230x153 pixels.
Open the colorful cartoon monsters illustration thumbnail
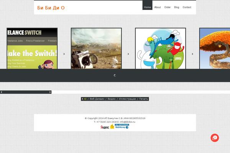160,48
